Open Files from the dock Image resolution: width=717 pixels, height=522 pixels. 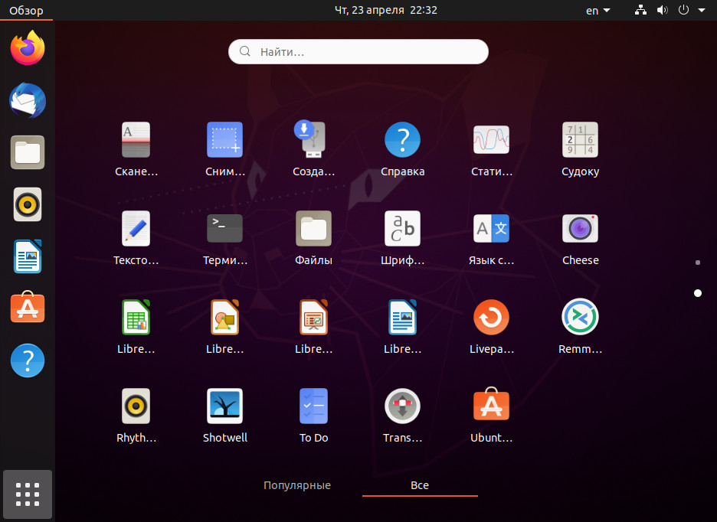28,152
